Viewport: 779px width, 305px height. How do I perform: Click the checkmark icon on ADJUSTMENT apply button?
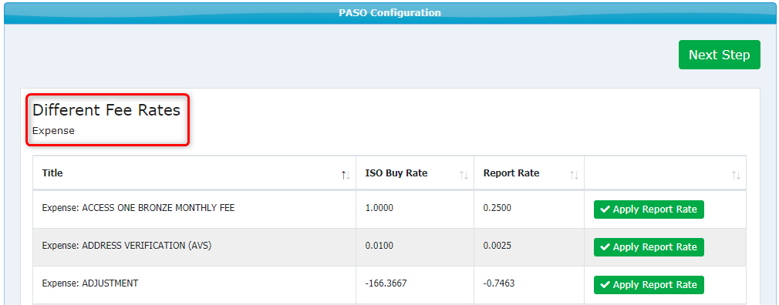[605, 285]
